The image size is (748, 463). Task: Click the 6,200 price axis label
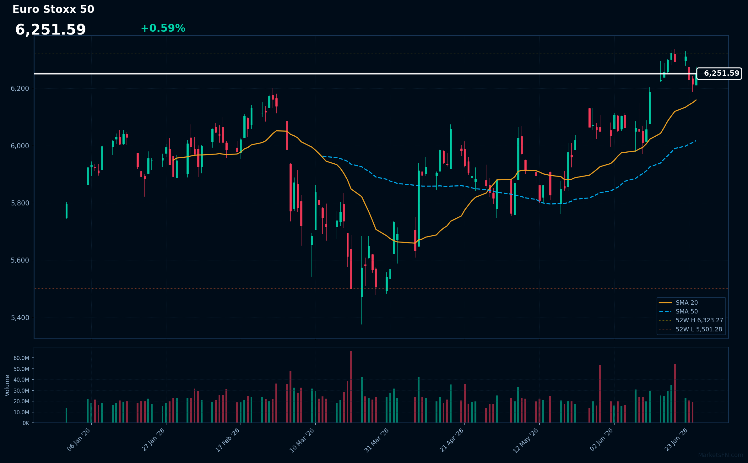coord(20,89)
